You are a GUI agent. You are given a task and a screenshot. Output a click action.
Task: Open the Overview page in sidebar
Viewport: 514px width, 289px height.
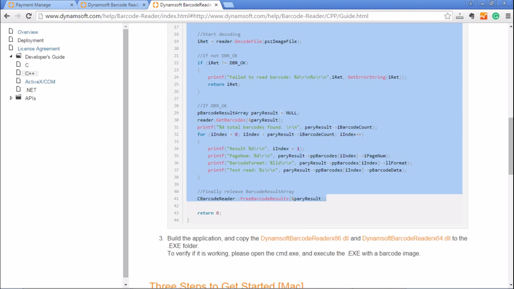(28, 32)
